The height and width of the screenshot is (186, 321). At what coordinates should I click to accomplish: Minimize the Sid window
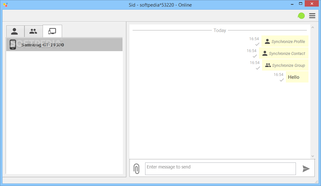[292, 4]
